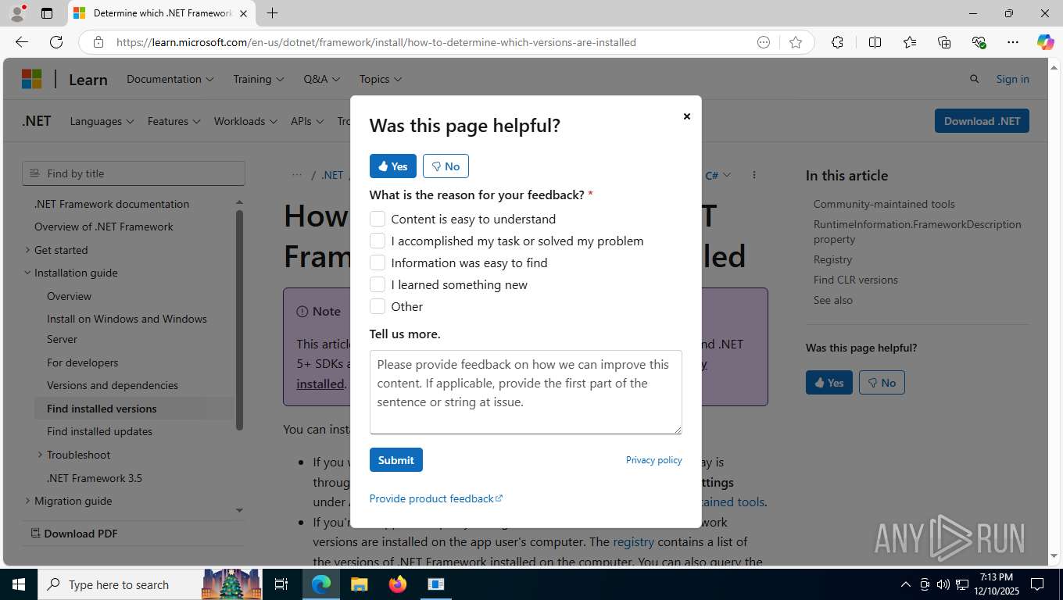Image resolution: width=1063 pixels, height=600 pixels.
Task: Check 'Information was easy to find'
Action: coord(378,262)
